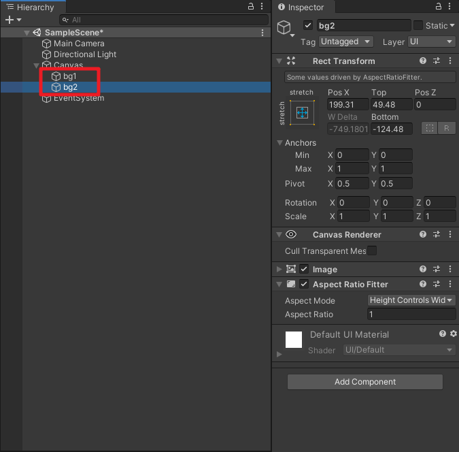The width and height of the screenshot is (459, 452).
Task: Edit the Pos X value field
Action: click(347, 104)
